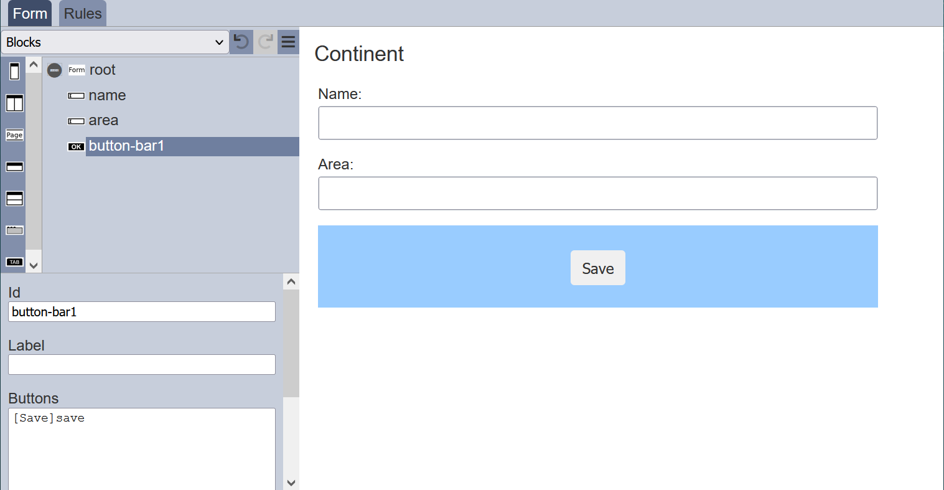Open the Rules tab

pos(83,13)
